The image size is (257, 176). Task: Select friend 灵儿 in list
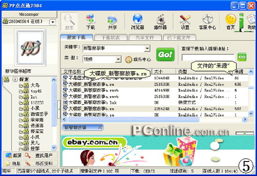[35, 143]
